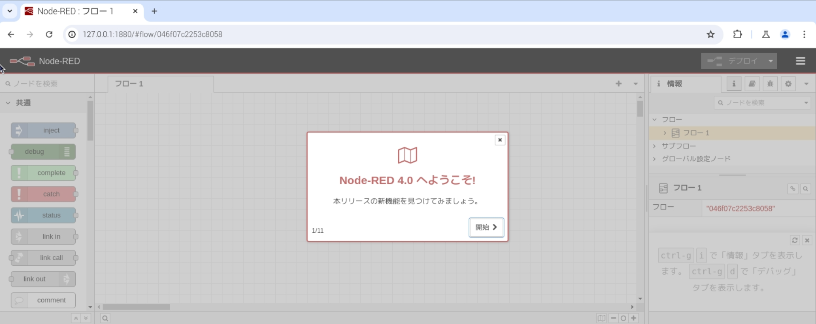
Task: Expand all palette categories
Action: (x=86, y=318)
